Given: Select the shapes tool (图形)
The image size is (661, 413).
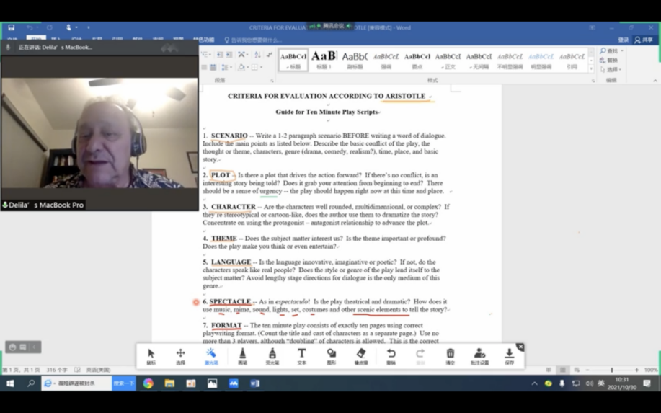Looking at the screenshot, I should coord(331,355).
